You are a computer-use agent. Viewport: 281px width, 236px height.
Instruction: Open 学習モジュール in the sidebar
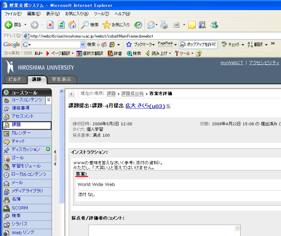pos(26,166)
